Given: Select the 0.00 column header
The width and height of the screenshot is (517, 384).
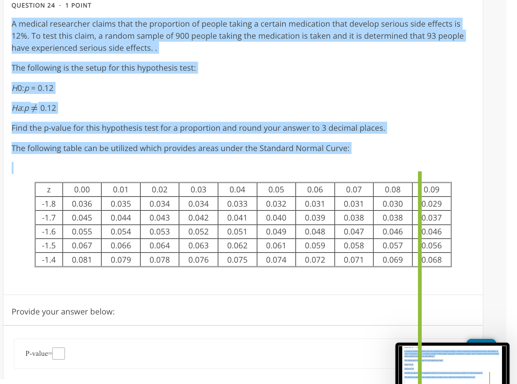Looking at the screenshot, I should coord(82,190).
